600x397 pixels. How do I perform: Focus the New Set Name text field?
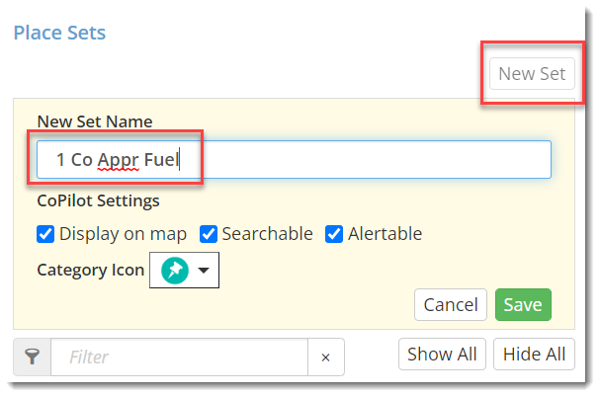pyautogui.click(x=294, y=159)
